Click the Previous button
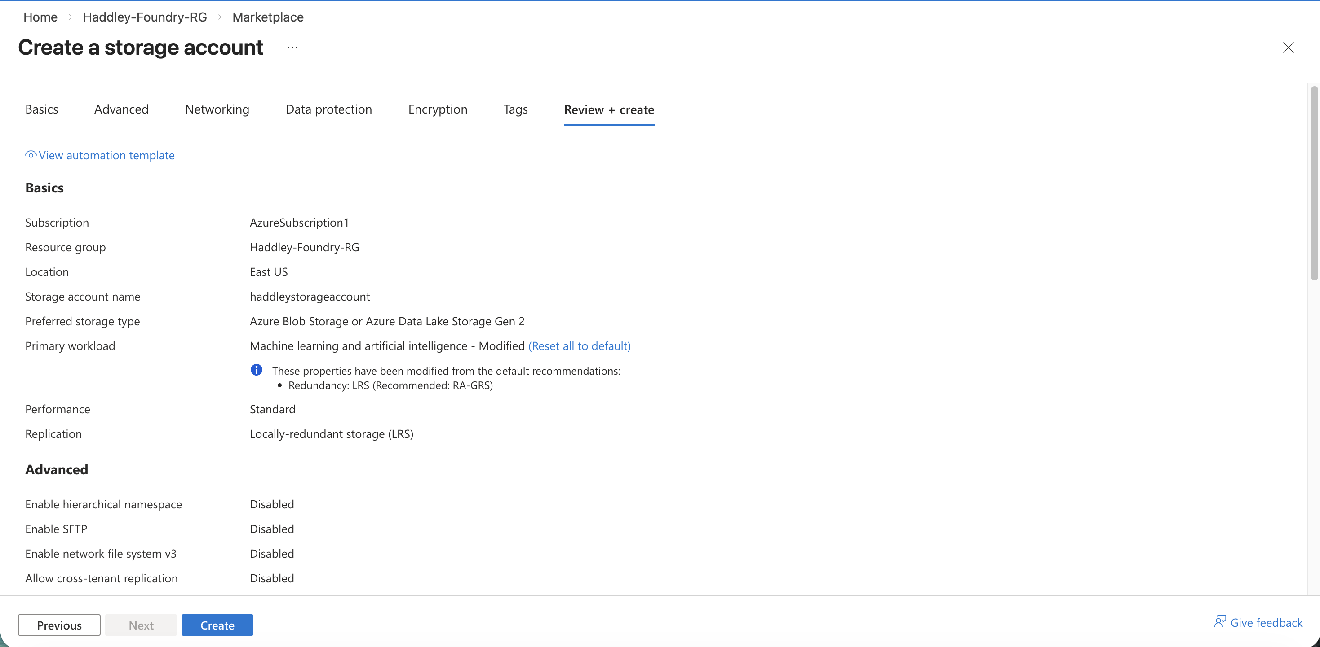The image size is (1320, 647). tap(59, 625)
